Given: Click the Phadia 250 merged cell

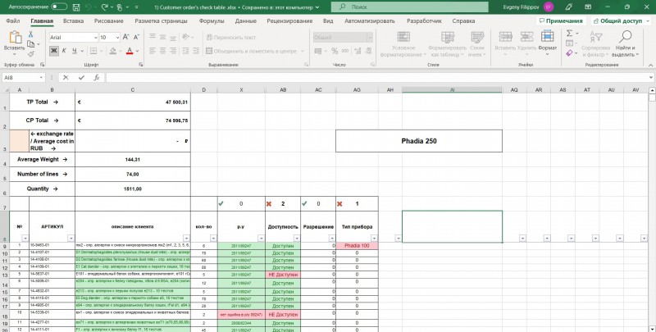Looking at the screenshot, I should (419, 141).
